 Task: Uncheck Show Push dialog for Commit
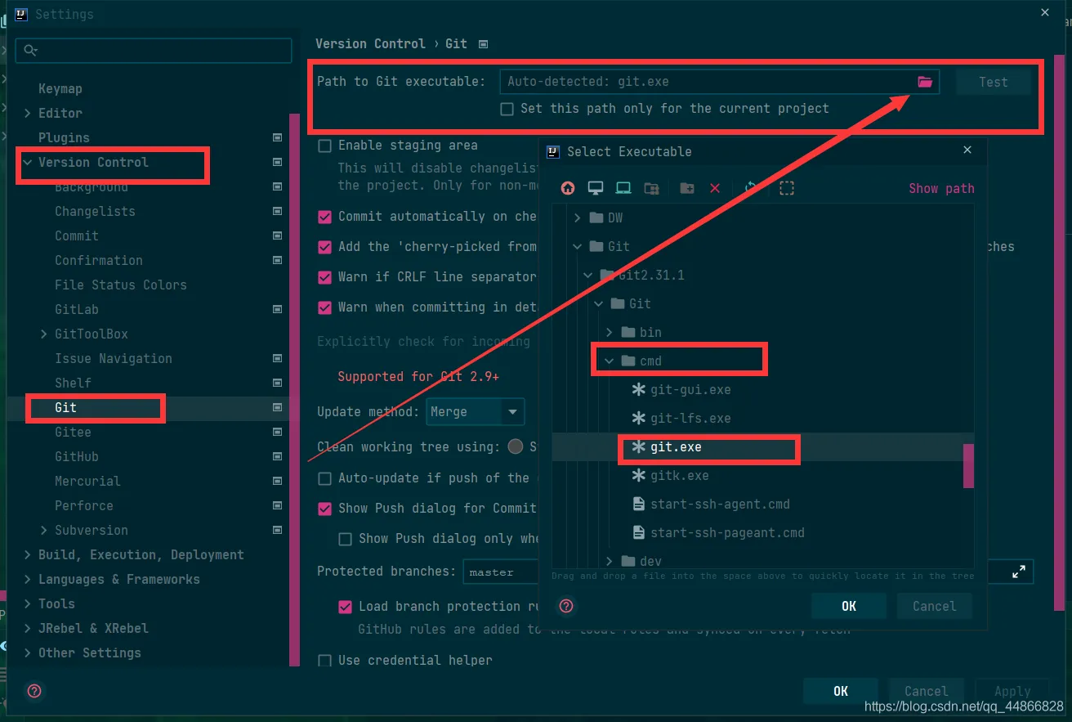tap(324, 509)
